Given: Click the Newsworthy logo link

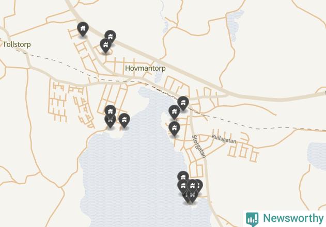Looking at the screenshot, I should coord(285,219).
